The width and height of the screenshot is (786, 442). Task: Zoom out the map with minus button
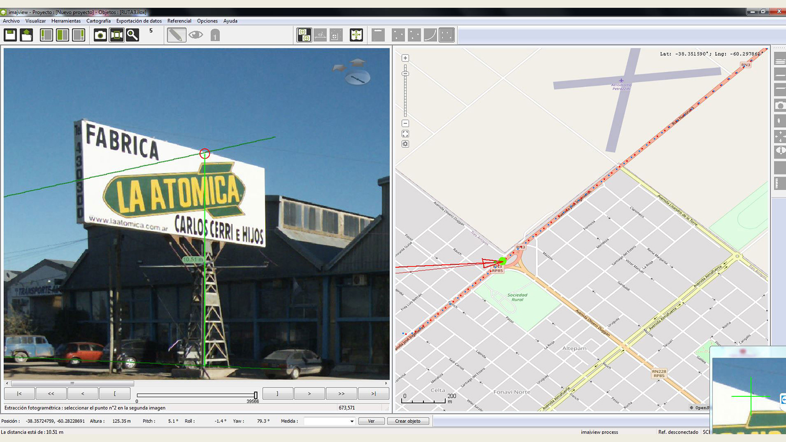click(x=405, y=123)
